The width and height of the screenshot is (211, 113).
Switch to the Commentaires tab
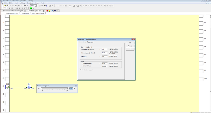[x=82, y=42]
